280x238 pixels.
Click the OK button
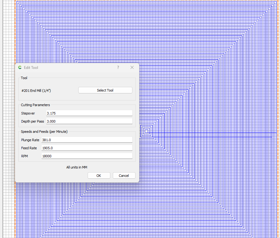(x=99, y=176)
